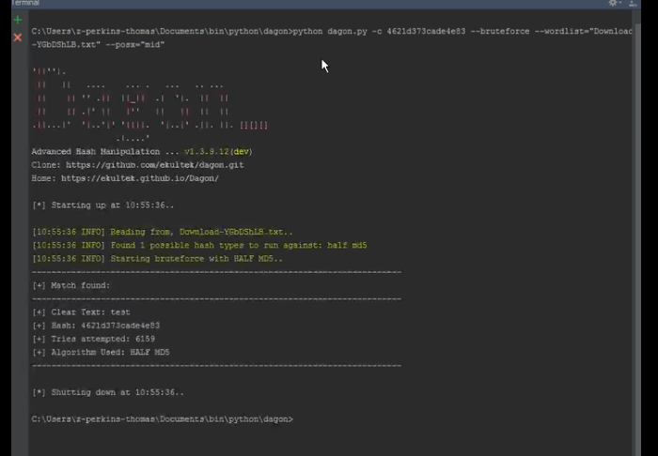Click the 'Tries attempted: 6159' line
Image resolution: width=658 pixels, height=456 pixels.
coord(94,339)
